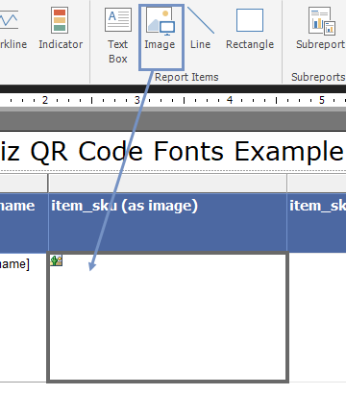Click the ruler at the 4 mark
Viewport: 346px width, 395px height.
tap(230, 100)
